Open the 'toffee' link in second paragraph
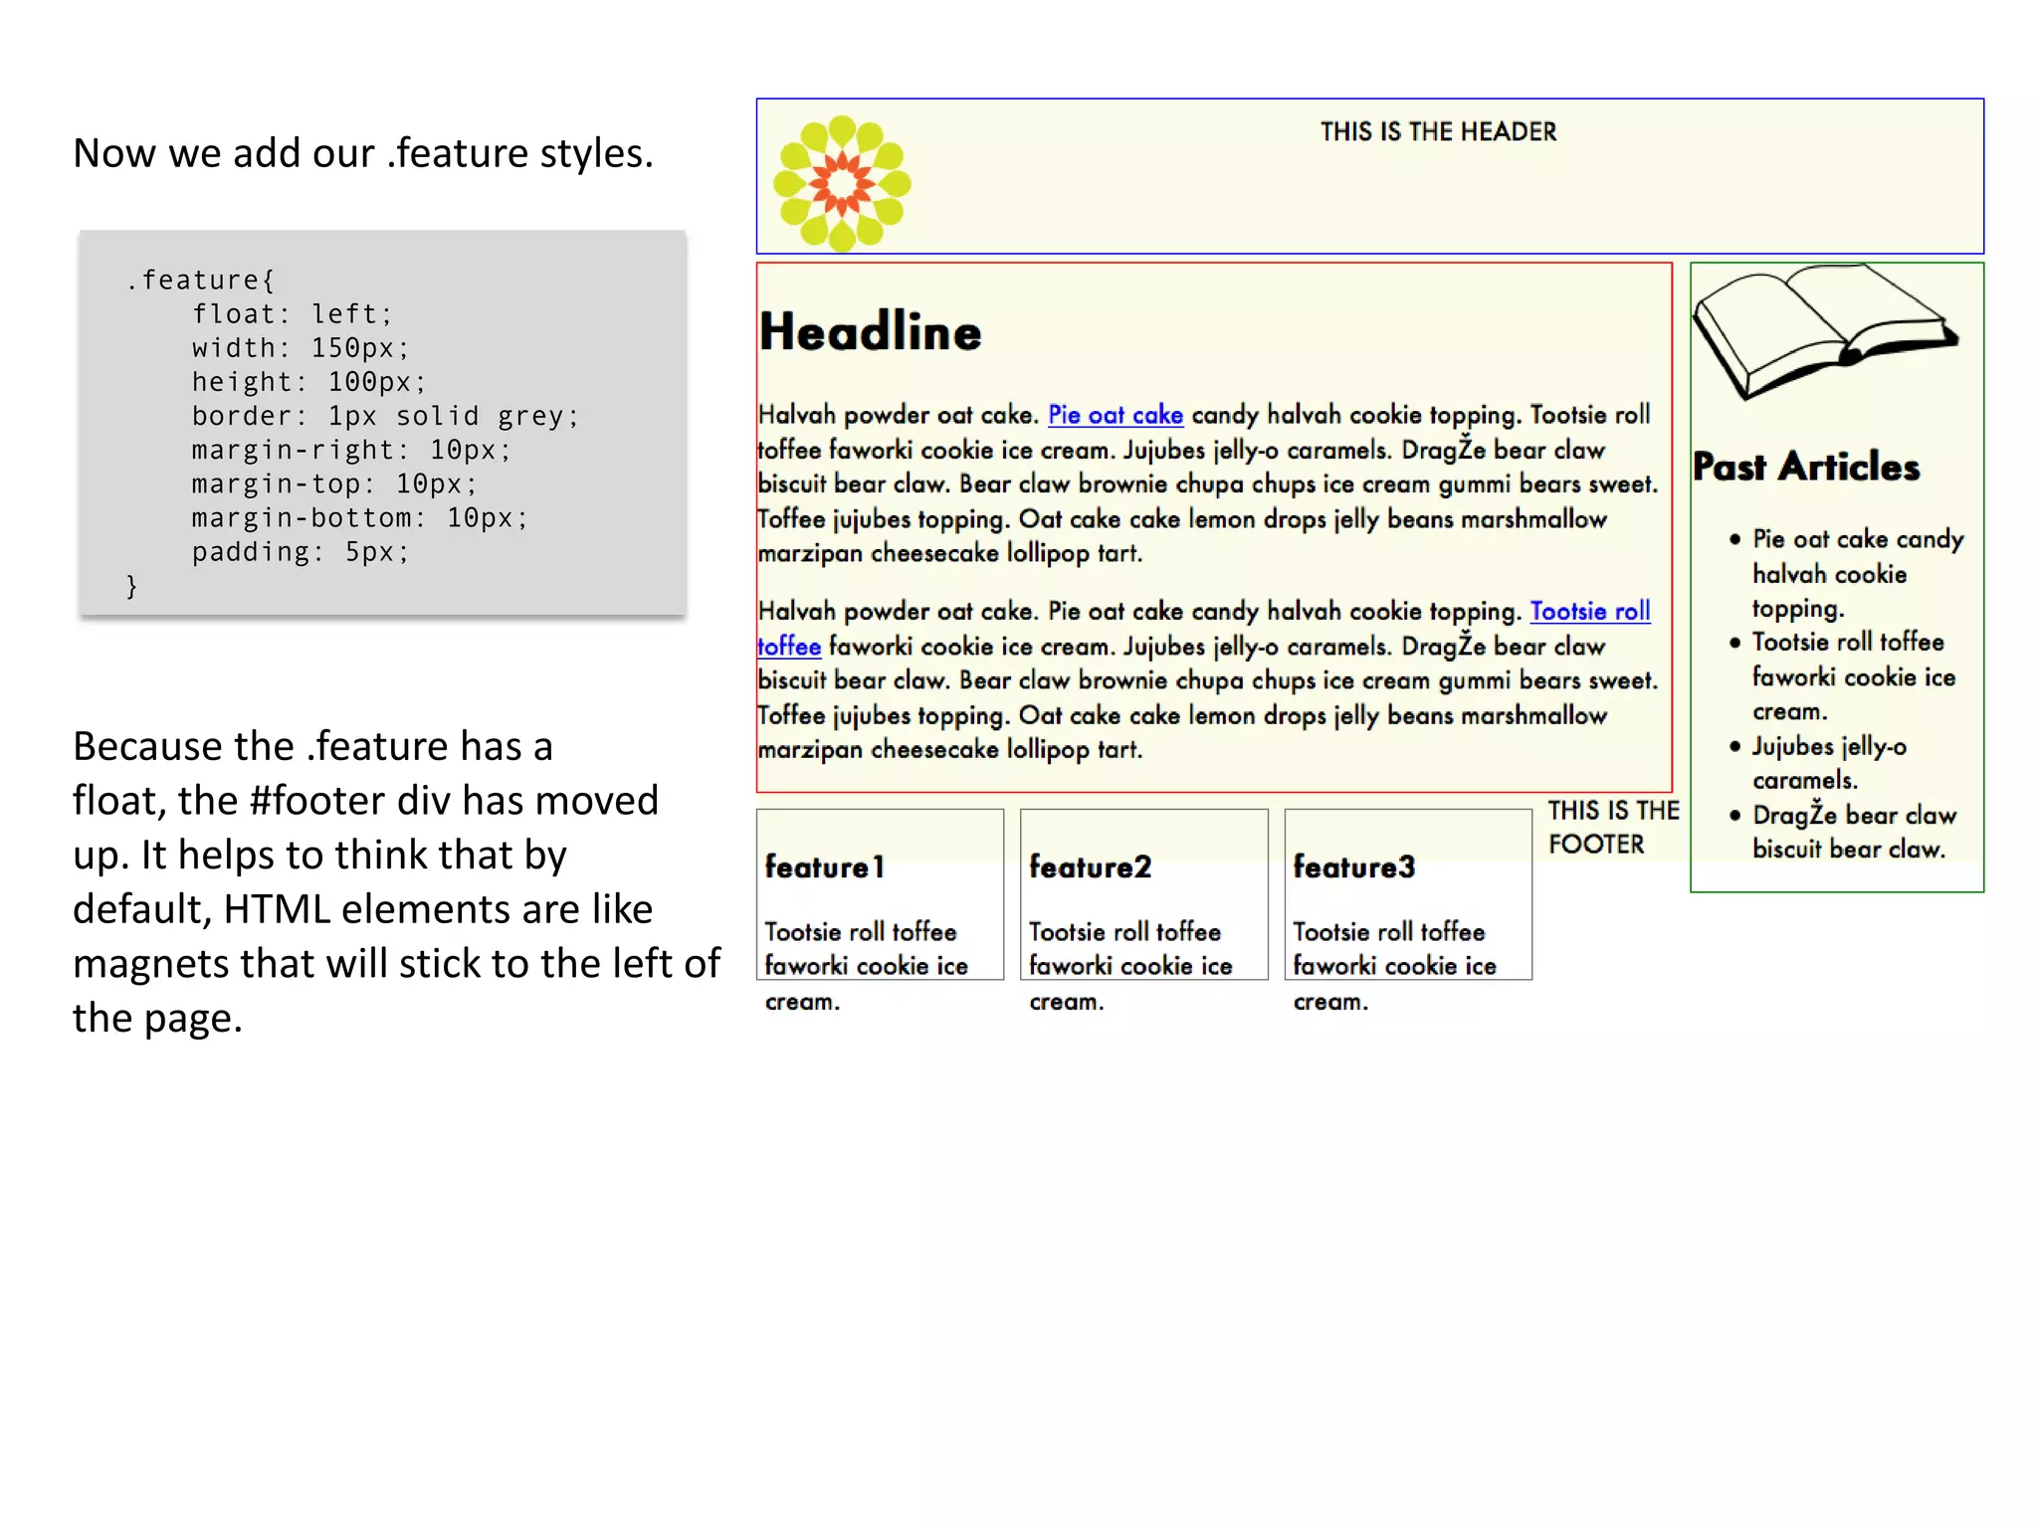Image resolution: width=2038 pixels, height=1528 pixels. tap(789, 646)
